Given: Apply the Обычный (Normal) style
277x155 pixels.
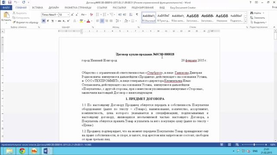Looking at the screenshot, I should (149, 18).
